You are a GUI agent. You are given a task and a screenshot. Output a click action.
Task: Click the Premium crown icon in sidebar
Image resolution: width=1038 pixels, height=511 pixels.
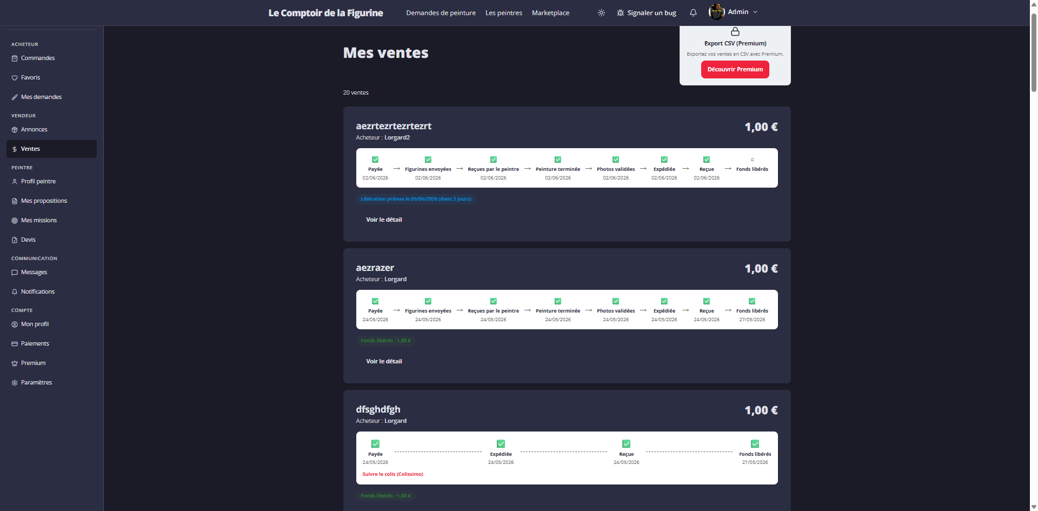coord(15,363)
